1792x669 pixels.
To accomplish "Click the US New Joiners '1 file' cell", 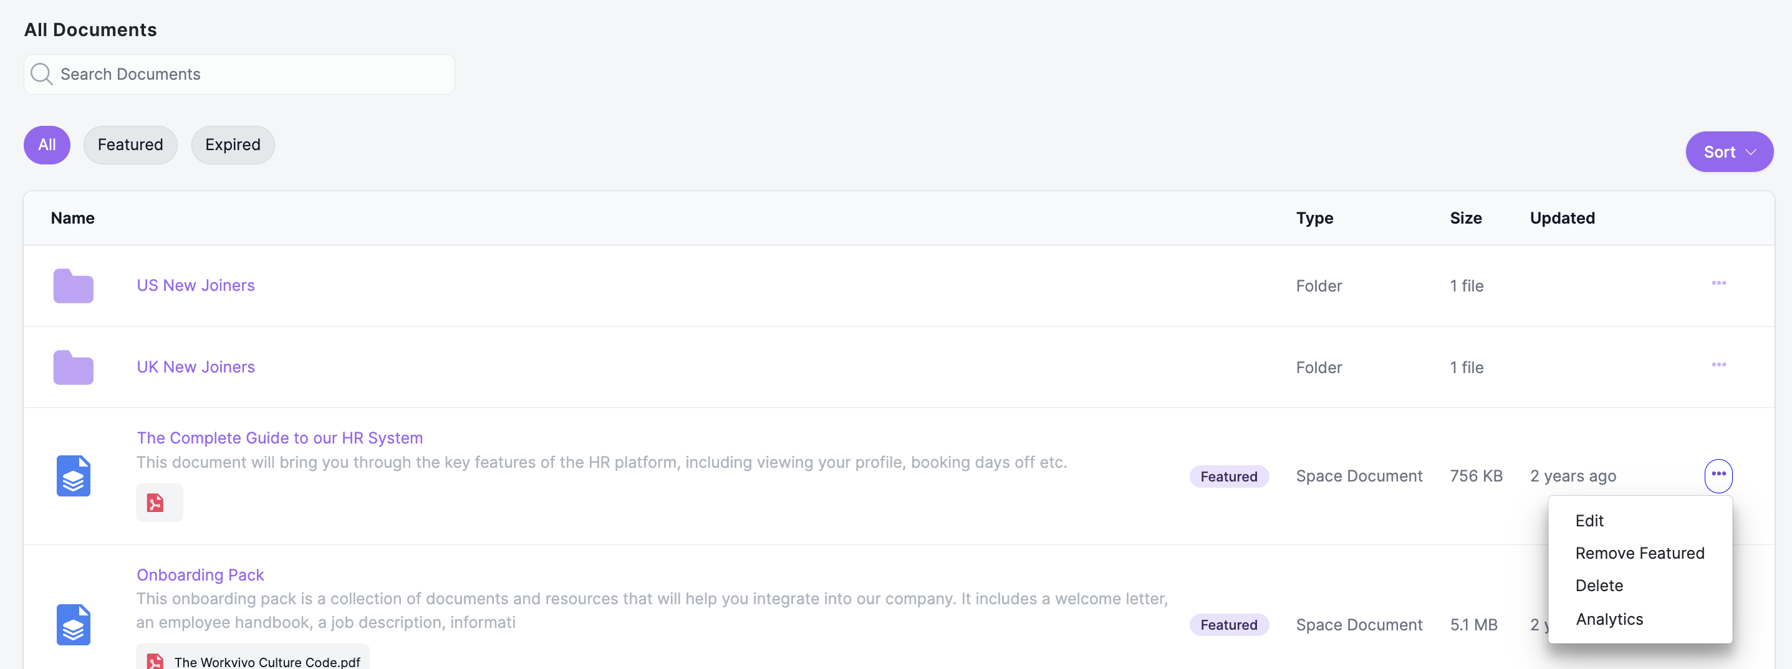I will point(1467,286).
